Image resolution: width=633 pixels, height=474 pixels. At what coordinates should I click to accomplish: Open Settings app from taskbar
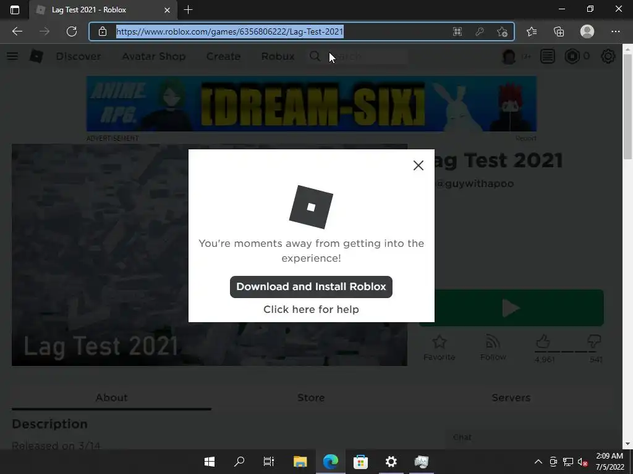point(391,462)
